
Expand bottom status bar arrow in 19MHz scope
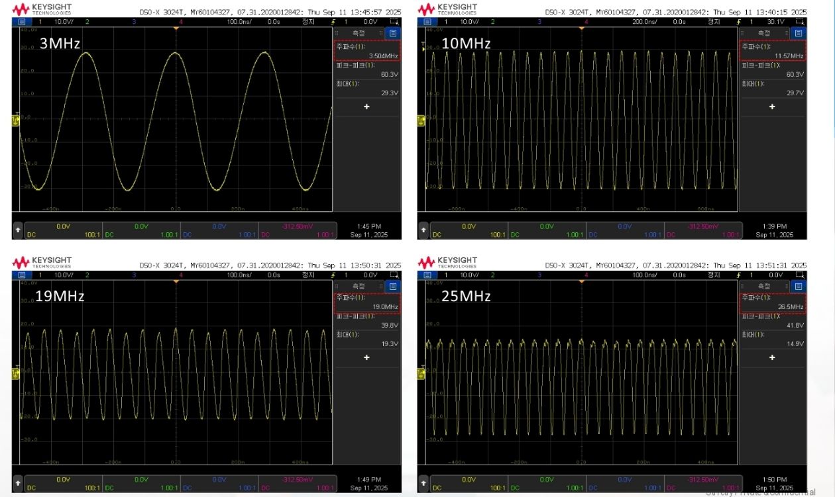(18, 482)
